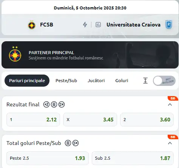Image resolution: width=179 pixels, height=168 pixels.
Task: Click the Universitatea Craiova shield logo
Action: click(x=169, y=25)
